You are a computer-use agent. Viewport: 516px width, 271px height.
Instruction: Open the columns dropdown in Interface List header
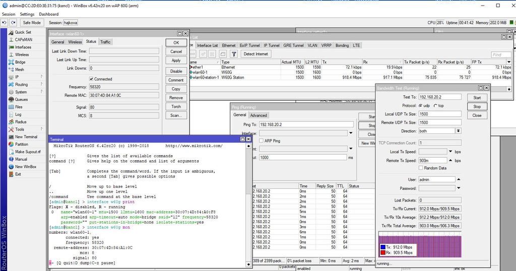click(509, 62)
